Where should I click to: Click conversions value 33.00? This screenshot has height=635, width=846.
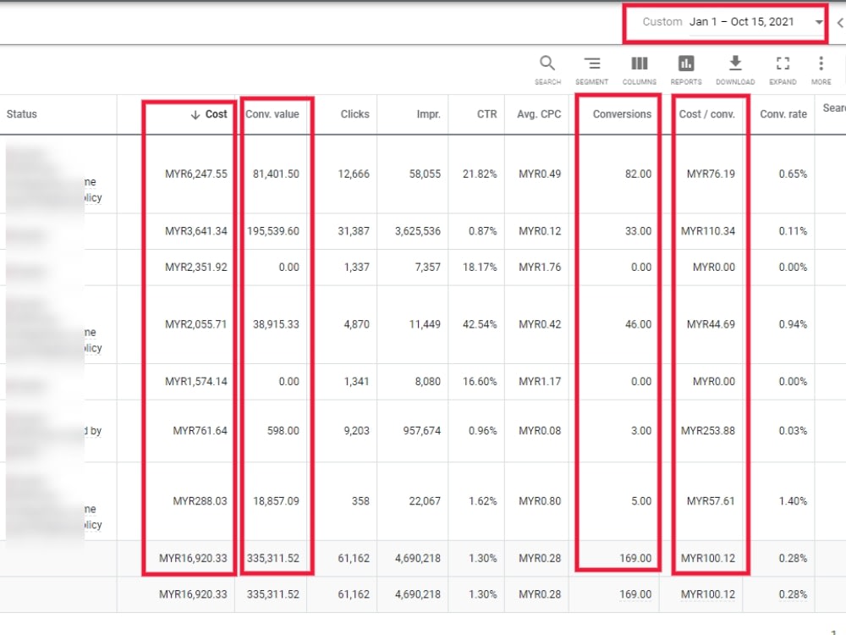(x=638, y=231)
